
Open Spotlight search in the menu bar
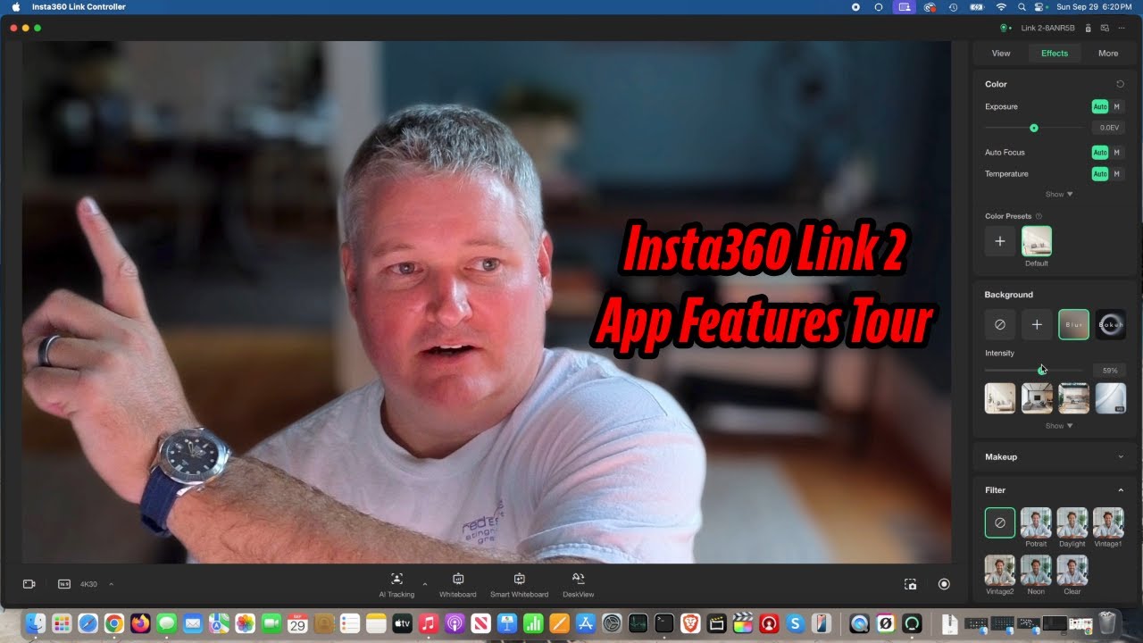click(1021, 6)
